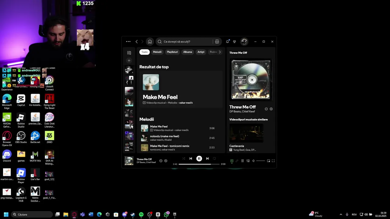The height and width of the screenshot is (219, 390).
Task: Toggle the Now Playing view icon
Action: click(232, 161)
